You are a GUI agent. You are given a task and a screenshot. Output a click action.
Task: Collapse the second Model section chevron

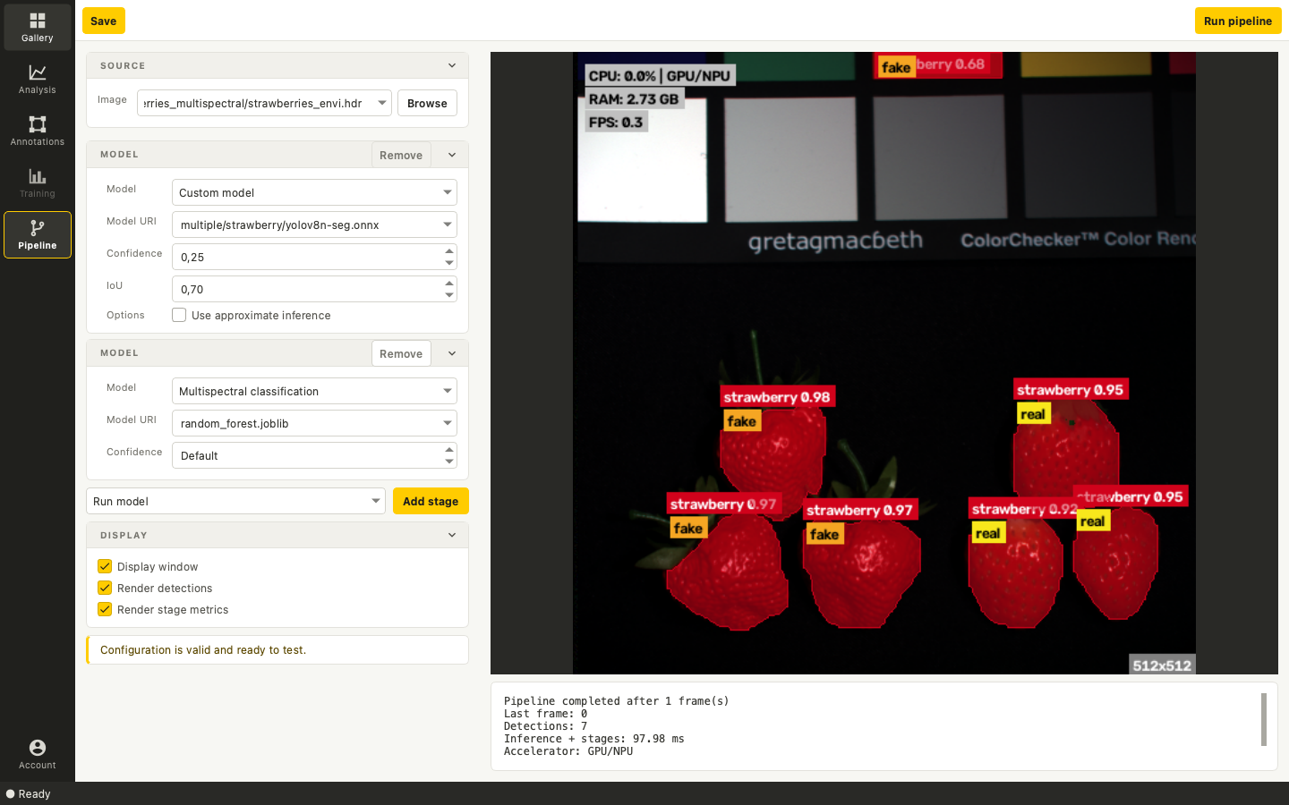pos(452,353)
